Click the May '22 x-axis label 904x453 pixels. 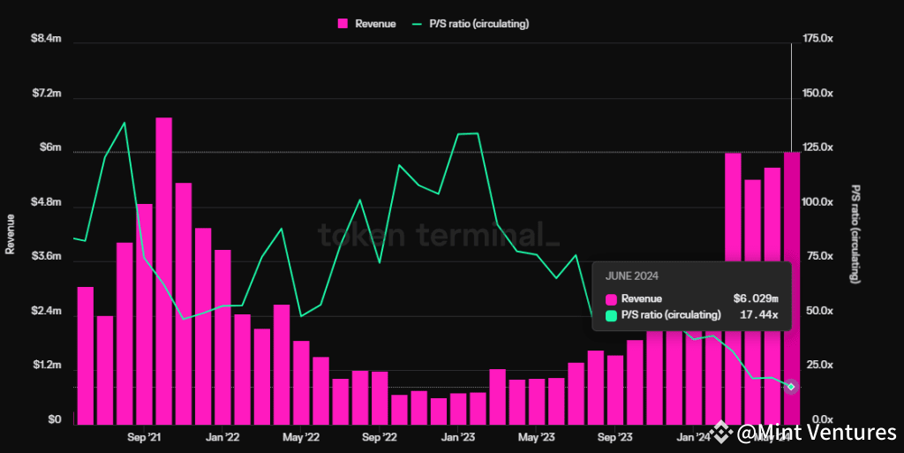[301, 437]
